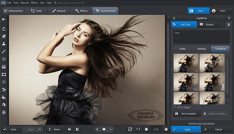Select the healing bandage tool
Image resolution: width=234 pixels, height=134 pixels.
tap(4, 36)
